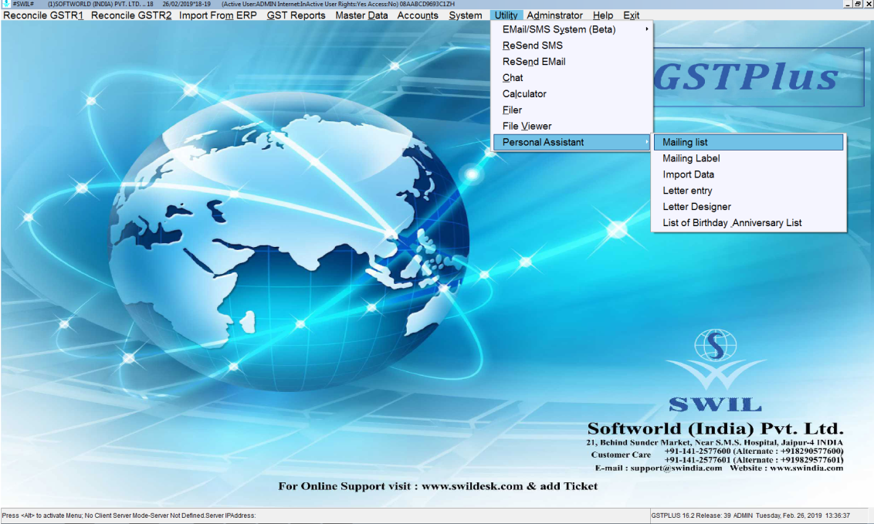Open Letter entry
The image size is (874, 524).
749,191
